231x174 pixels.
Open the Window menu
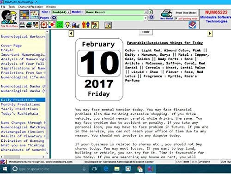click(x=51, y=7)
